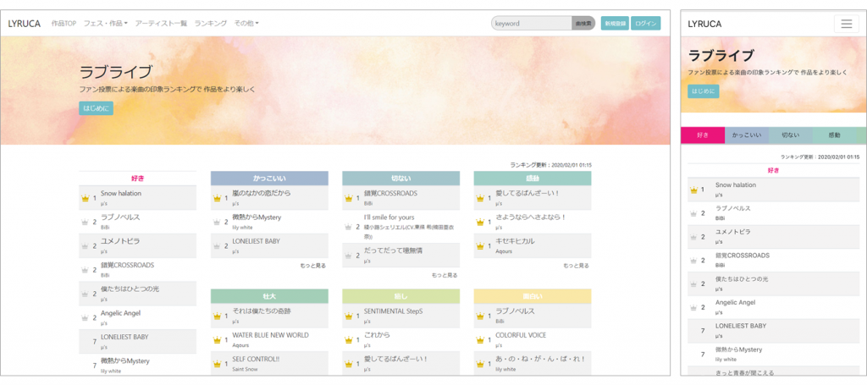Click the gold crown beside 錯覚CROSSROADS in the 切ない column
867x385 pixels.
pyautogui.click(x=348, y=198)
